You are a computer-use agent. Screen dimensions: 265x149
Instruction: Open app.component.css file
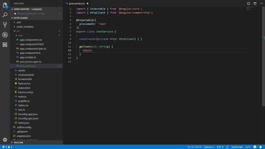31,40
